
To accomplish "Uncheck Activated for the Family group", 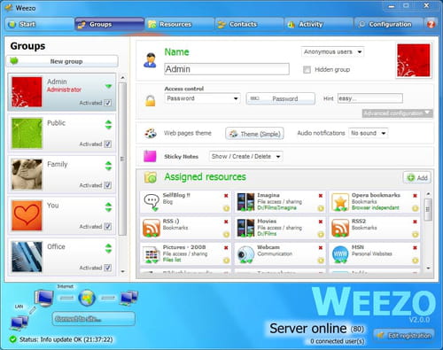I will coord(108,185).
